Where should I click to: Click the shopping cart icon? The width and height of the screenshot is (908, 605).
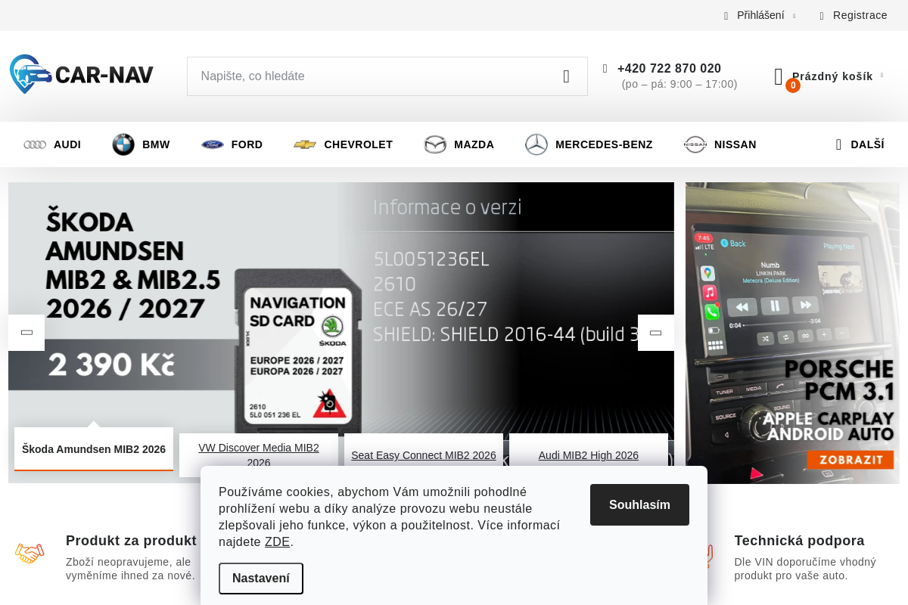click(779, 76)
